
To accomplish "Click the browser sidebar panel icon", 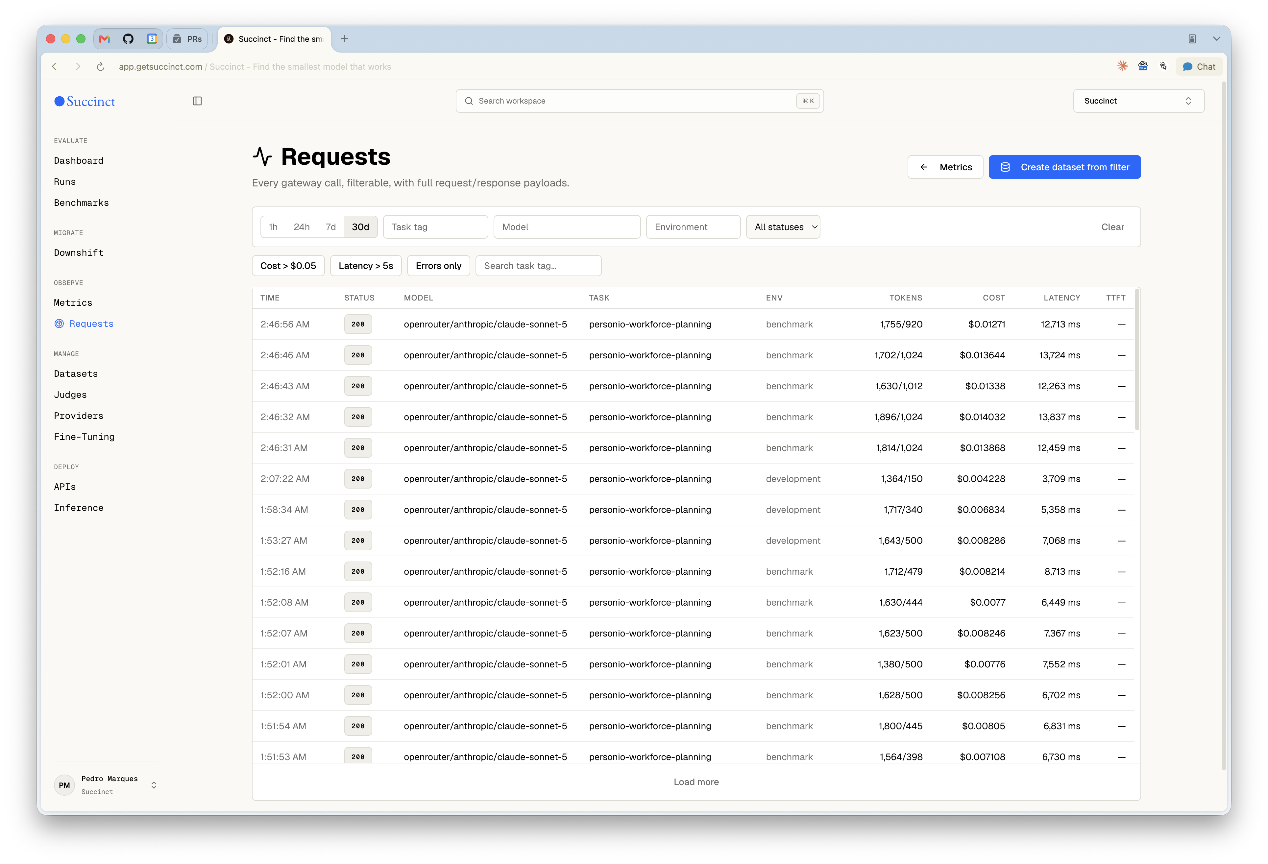I will click(x=1192, y=39).
